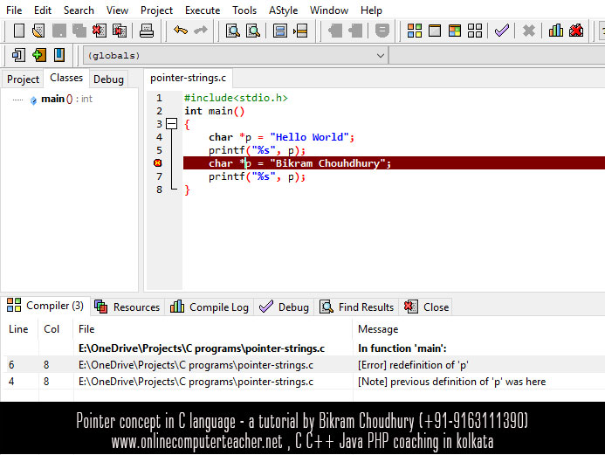Open the Help menu
This screenshot has width=605, height=455.
[371, 10]
